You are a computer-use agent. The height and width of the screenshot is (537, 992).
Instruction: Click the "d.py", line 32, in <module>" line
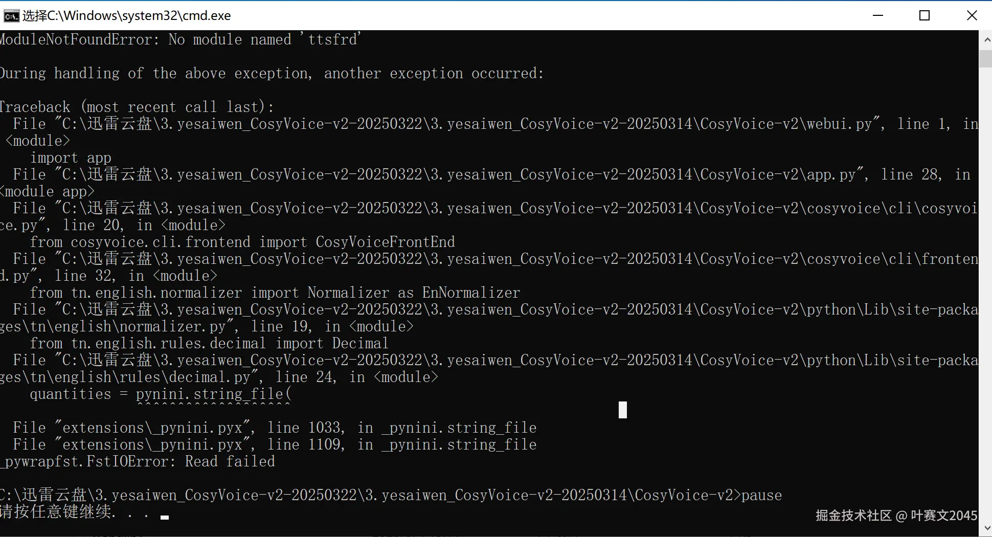[108, 276]
